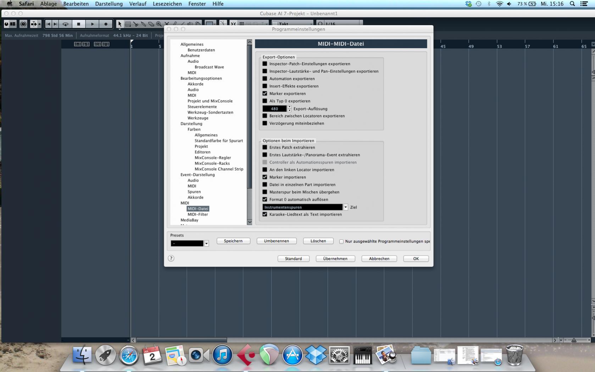Open the Fenster menu
This screenshot has height=372, width=595.
coord(197,4)
